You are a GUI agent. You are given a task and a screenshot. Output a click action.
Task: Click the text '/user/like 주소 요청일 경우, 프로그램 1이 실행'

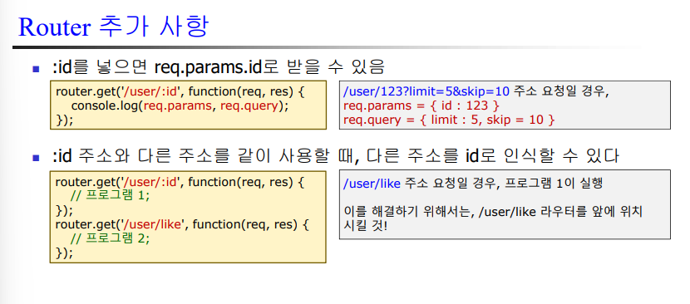coord(472,184)
